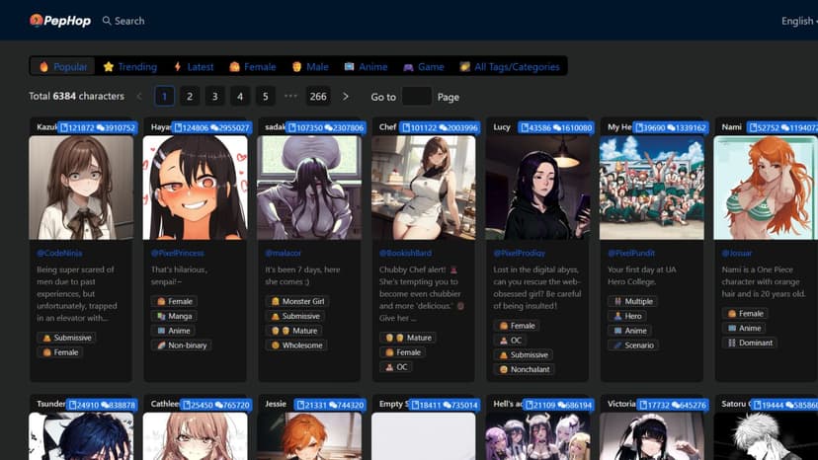The width and height of the screenshot is (818, 460).
Task: Click the PepHop logo
Action: pyautogui.click(x=61, y=20)
